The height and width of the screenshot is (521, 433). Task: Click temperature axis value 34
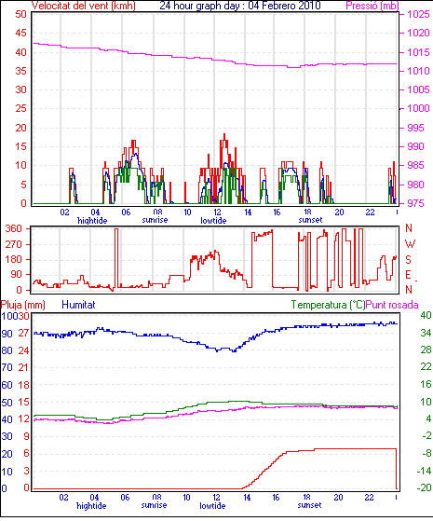[426, 333]
